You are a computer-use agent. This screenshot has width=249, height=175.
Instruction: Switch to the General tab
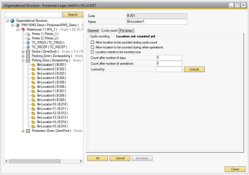click(x=93, y=31)
